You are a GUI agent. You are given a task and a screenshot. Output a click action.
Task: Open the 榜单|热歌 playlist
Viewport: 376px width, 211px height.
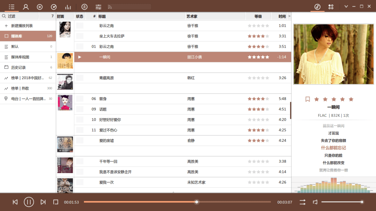pyautogui.click(x=21, y=88)
